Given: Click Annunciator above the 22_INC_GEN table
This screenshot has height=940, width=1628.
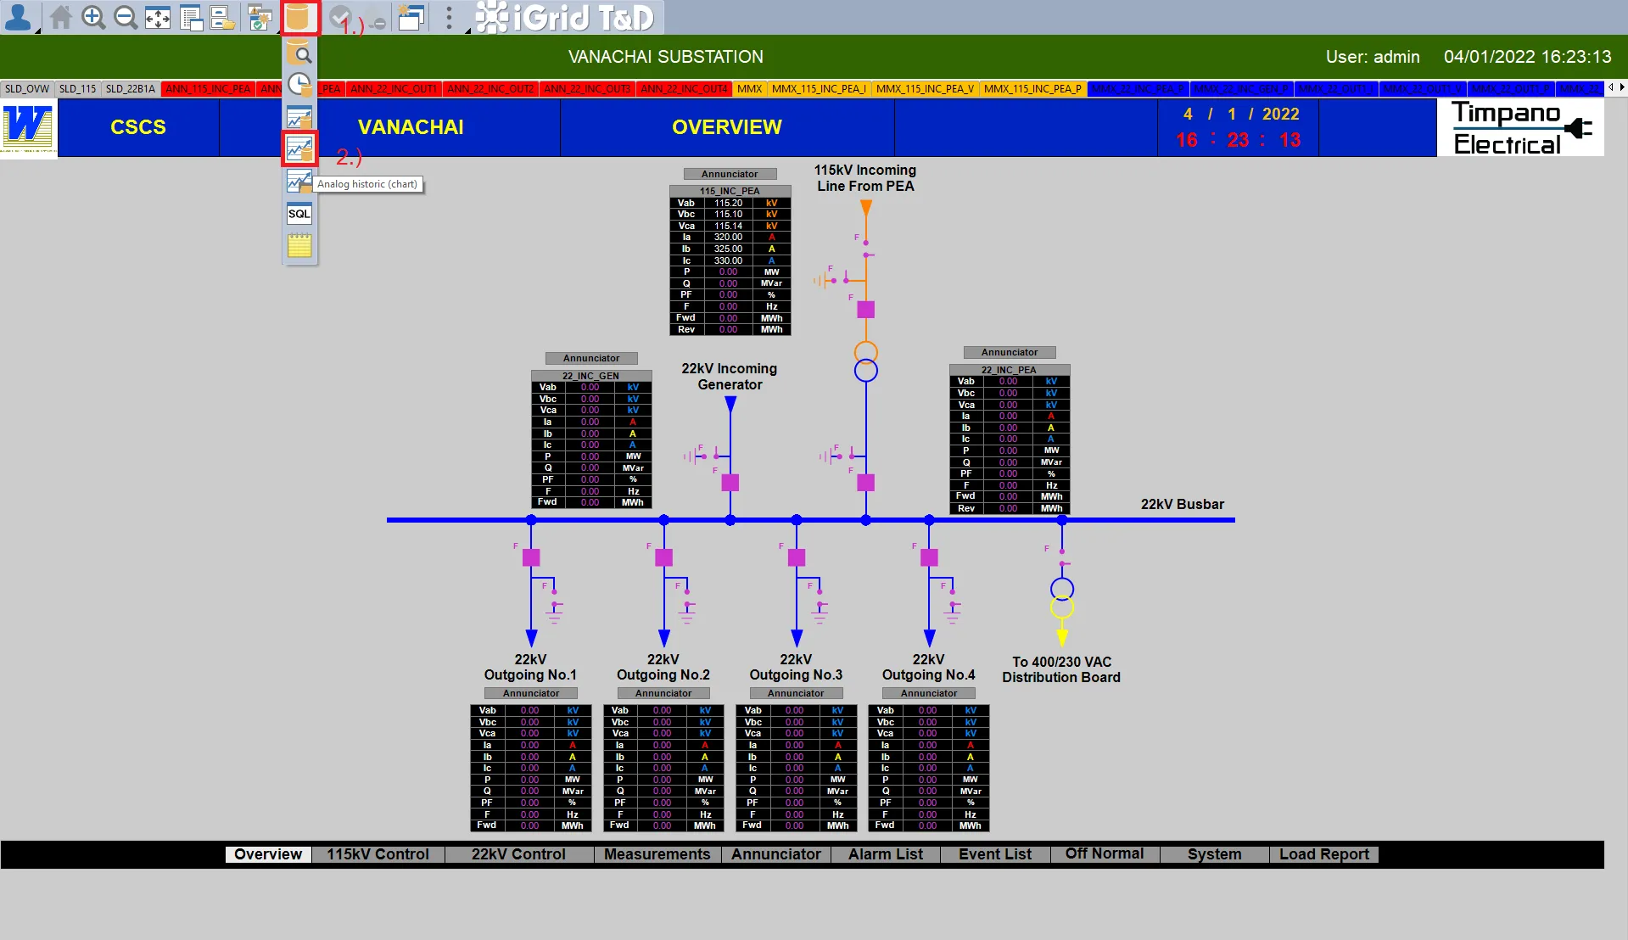Looking at the screenshot, I should 591,358.
